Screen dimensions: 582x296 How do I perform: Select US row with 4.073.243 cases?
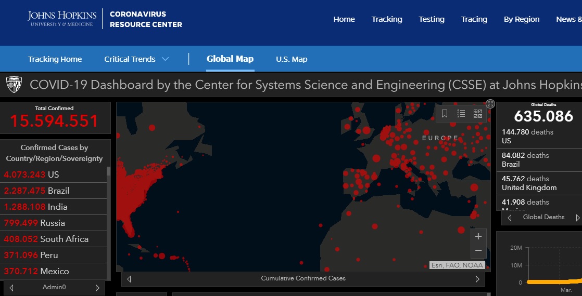pos(53,174)
